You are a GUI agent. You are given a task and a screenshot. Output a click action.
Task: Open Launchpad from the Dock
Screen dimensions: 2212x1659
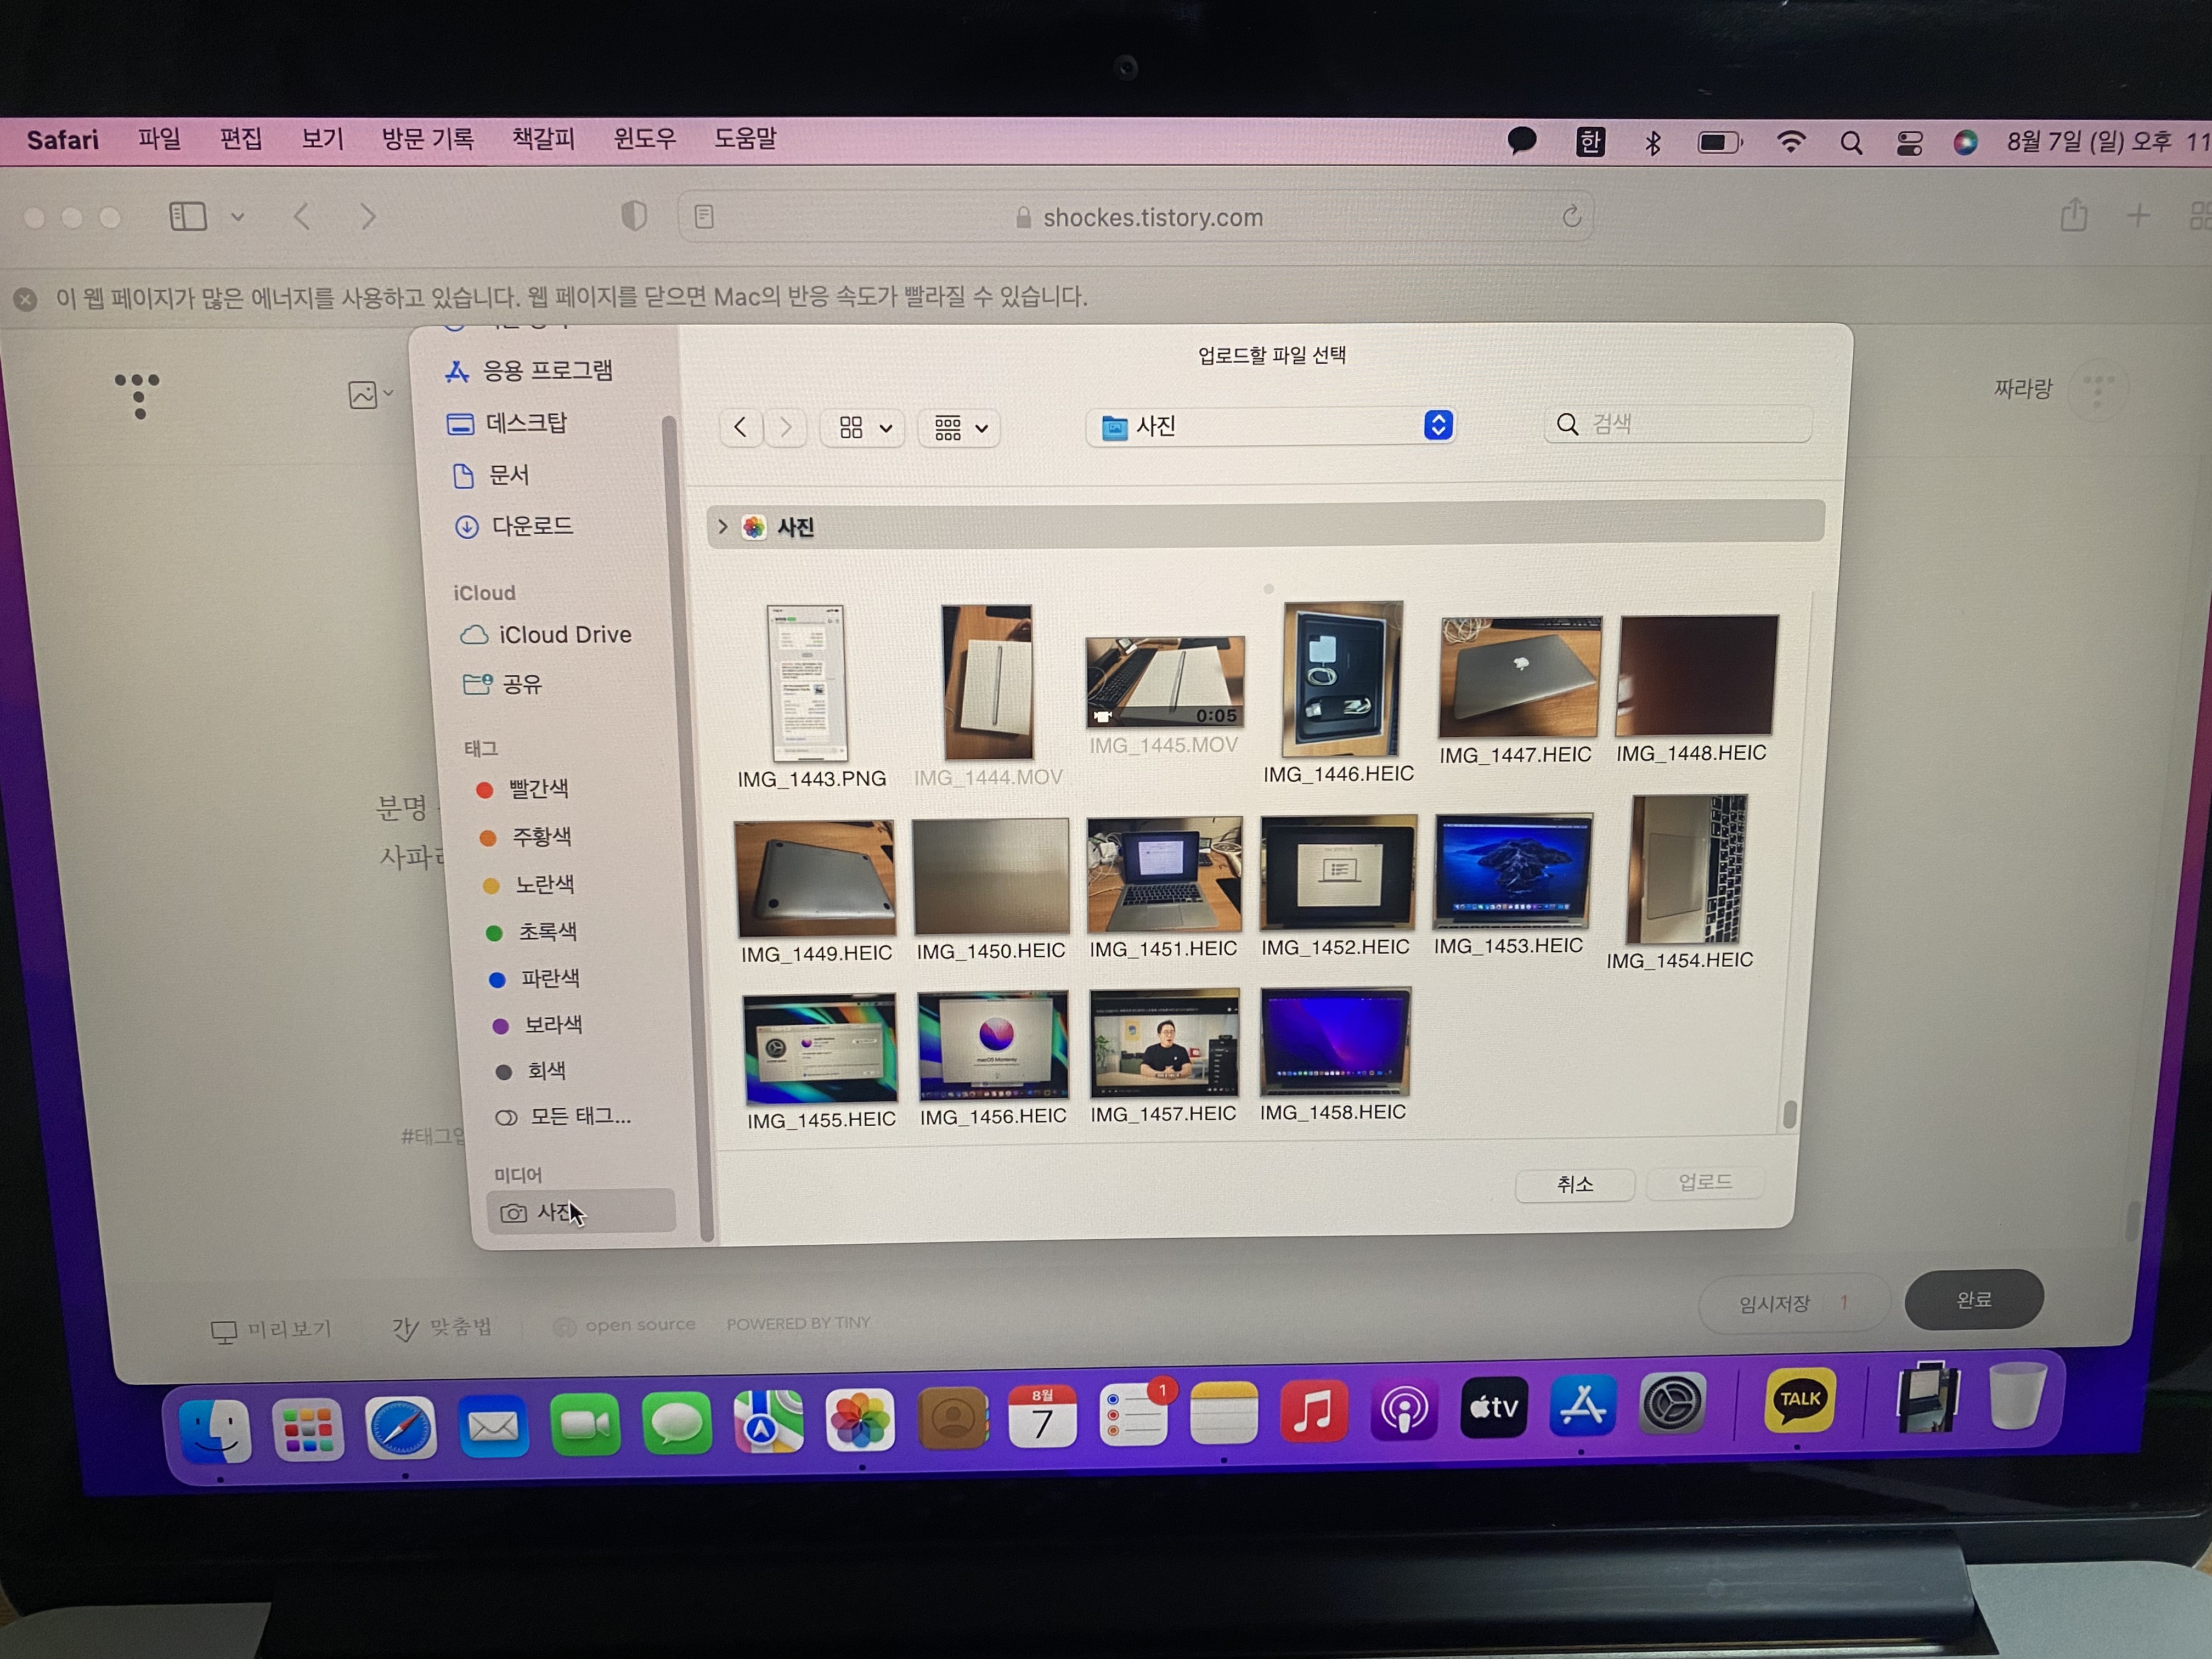click(x=307, y=1430)
